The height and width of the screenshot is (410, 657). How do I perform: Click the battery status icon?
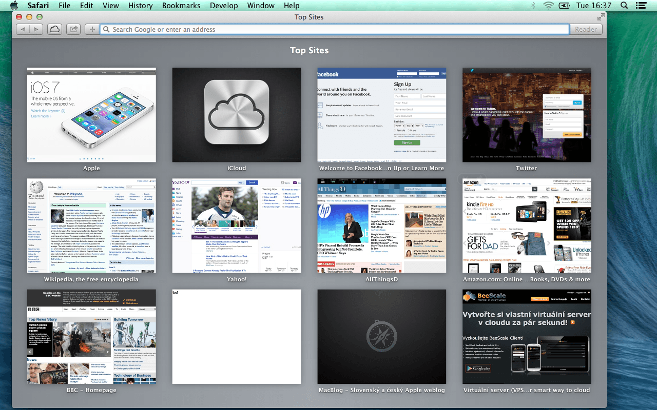(565, 6)
